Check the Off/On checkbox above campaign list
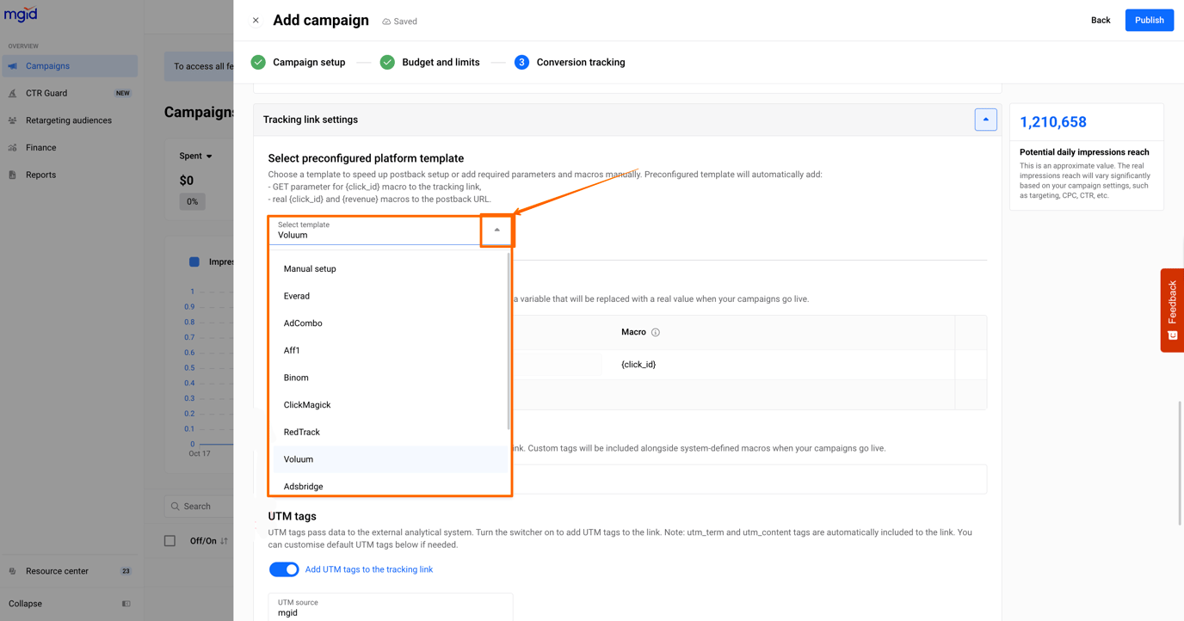The height and width of the screenshot is (621, 1184). click(169, 541)
